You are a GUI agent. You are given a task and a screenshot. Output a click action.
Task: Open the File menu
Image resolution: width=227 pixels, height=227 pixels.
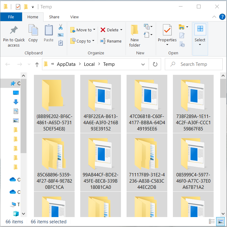[x=11, y=17]
